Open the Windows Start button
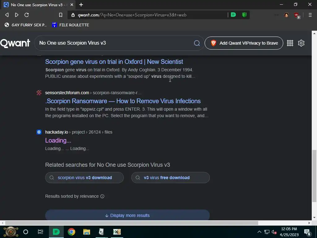This screenshot has width=317, height=238. pyautogui.click(x=11, y=232)
